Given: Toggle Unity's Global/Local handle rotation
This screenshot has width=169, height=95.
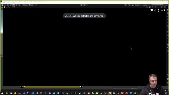Looking at the screenshot, I should tap(31, 5).
